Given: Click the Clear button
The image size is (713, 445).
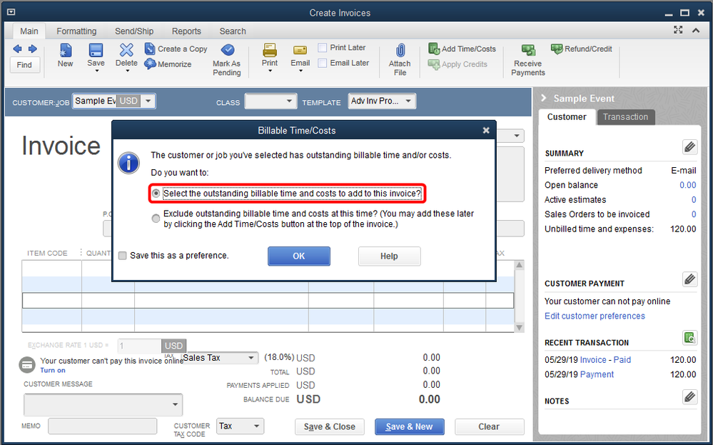Looking at the screenshot, I should point(490,427).
